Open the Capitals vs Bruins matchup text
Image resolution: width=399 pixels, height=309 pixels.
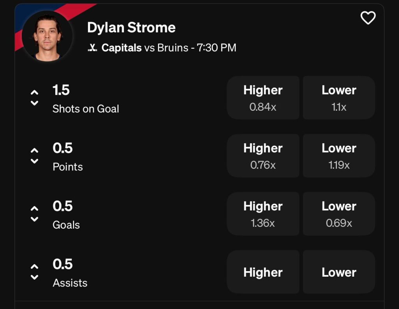point(169,48)
